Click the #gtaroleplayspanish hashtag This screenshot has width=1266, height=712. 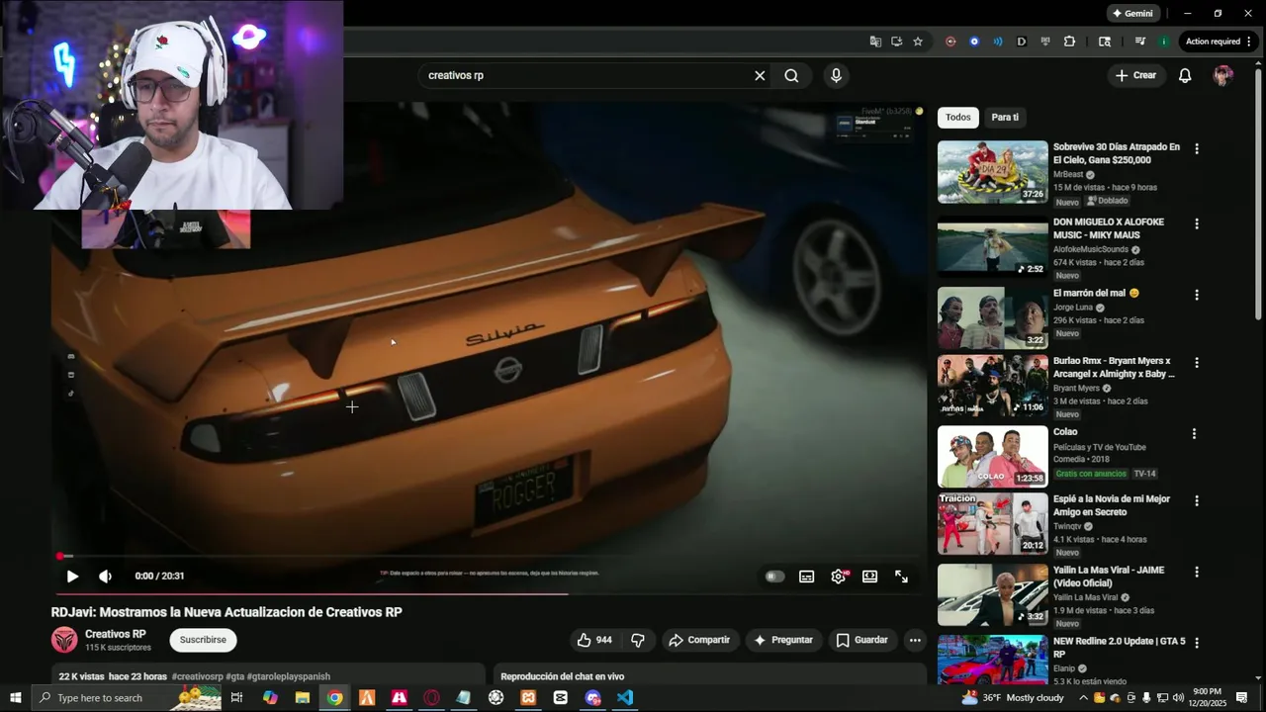pos(289,676)
